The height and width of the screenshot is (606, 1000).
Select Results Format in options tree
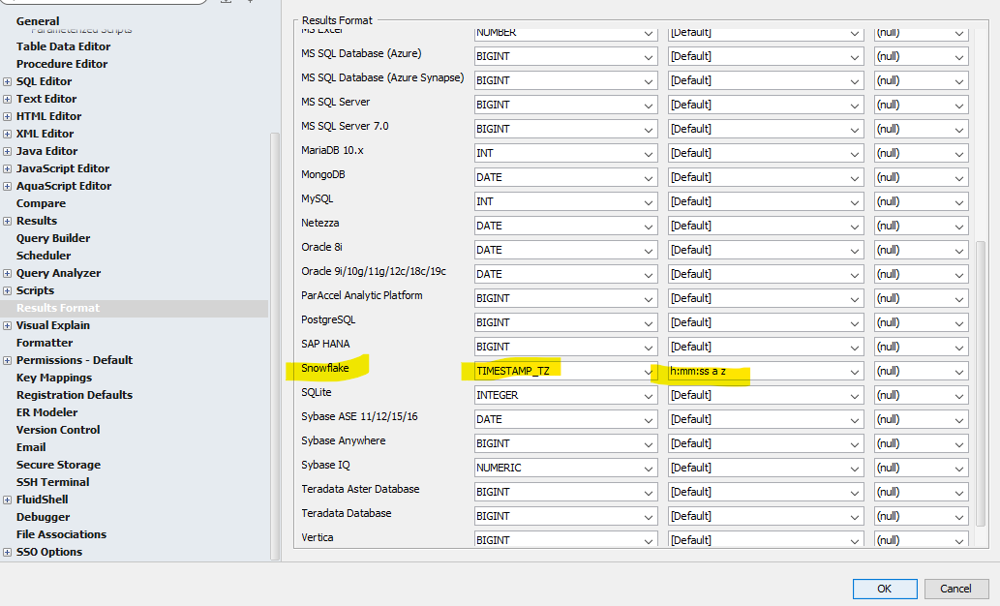pos(58,308)
